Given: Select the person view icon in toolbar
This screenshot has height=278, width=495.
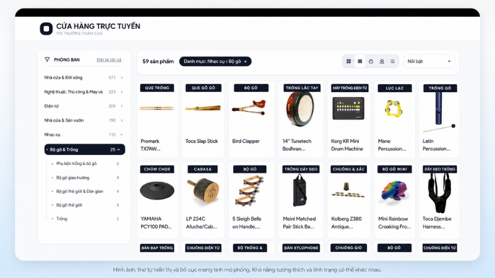Looking at the screenshot, I should pyautogui.click(x=382, y=61).
